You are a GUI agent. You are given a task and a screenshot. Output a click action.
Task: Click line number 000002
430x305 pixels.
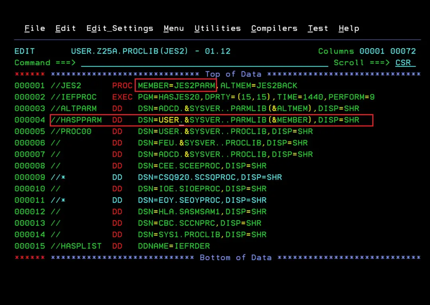tap(29, 97)
